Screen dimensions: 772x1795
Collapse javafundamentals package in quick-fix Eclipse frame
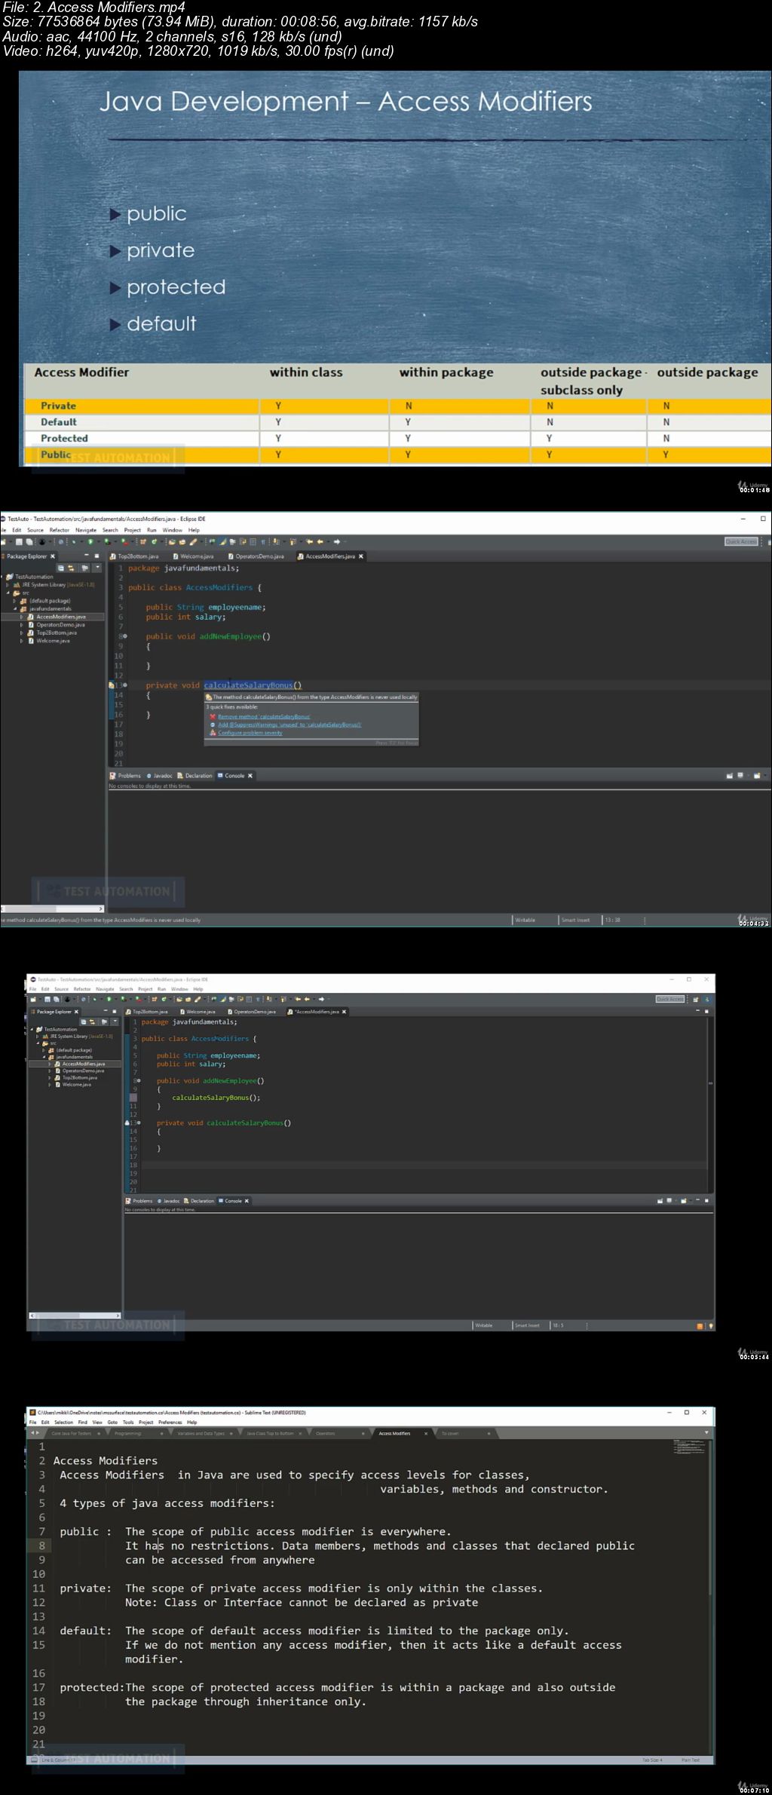coord(15,608)
